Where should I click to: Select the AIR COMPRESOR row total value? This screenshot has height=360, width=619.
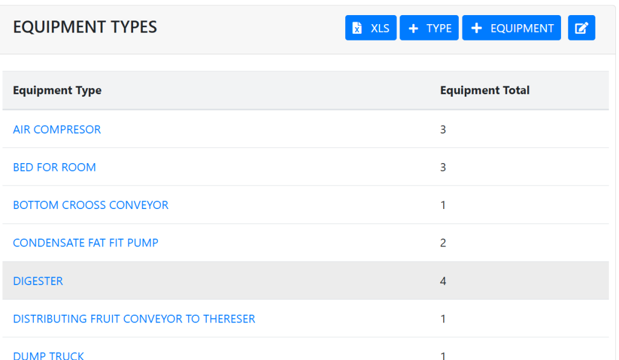click(443, 129)
